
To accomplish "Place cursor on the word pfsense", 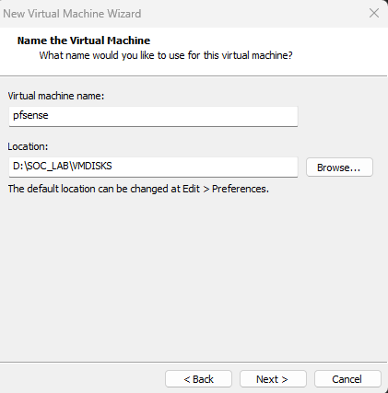I will [x=30, y=115].
